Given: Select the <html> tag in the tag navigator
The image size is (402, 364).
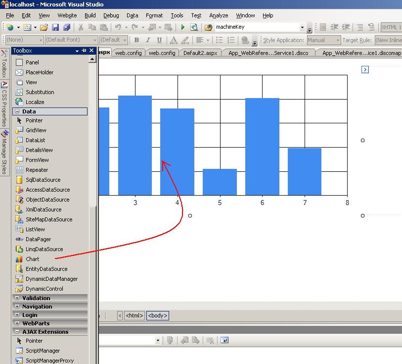Looking at the screenshot, I should coord(134,315).
